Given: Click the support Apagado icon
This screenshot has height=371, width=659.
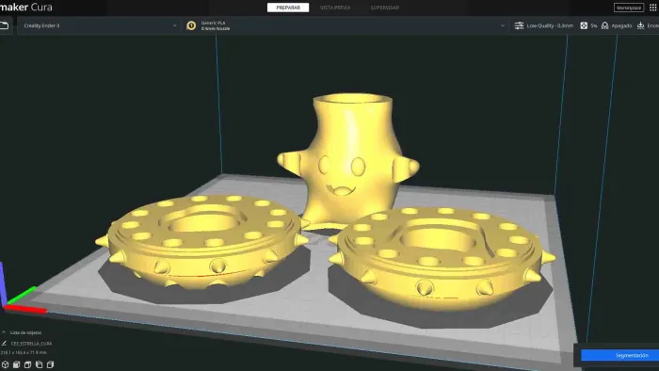Looking at the screenshot, I should tap(604, 25).
